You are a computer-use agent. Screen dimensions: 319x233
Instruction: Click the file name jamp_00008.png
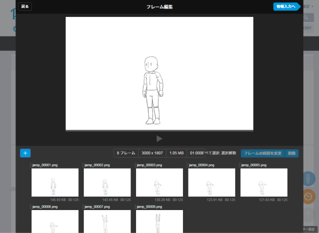[150, 207]
